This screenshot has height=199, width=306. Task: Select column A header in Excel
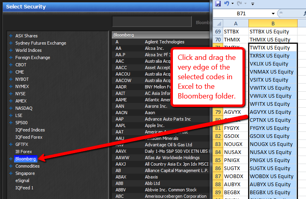[236, 23]
